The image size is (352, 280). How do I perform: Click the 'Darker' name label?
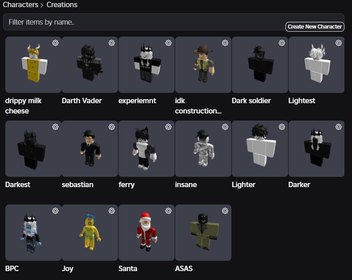(299, 184)
